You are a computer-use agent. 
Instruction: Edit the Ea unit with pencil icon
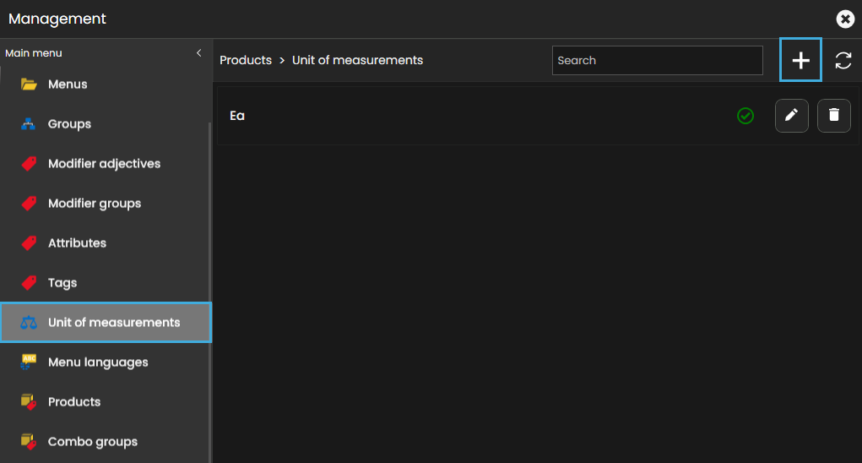(791, 116)
